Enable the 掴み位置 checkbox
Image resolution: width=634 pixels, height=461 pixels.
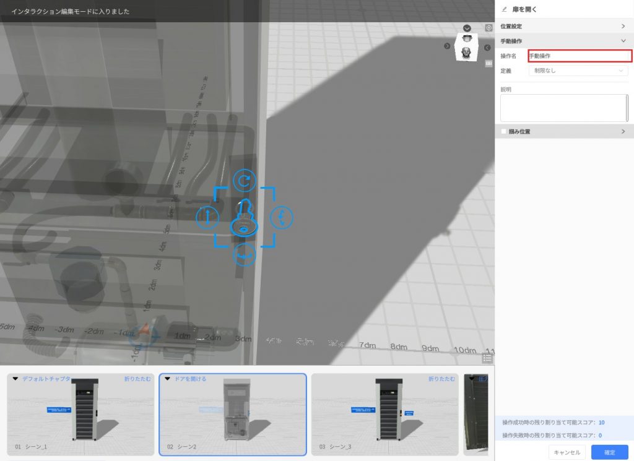click(504, 131)
